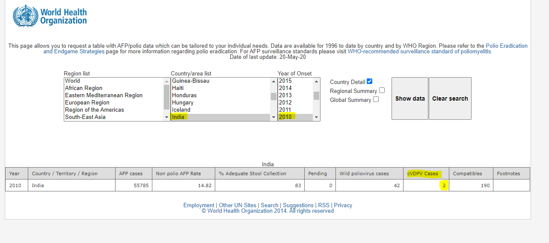Click Country list scroll down arrow
This screenshot has width=549, height=243.
coord(274,117)
